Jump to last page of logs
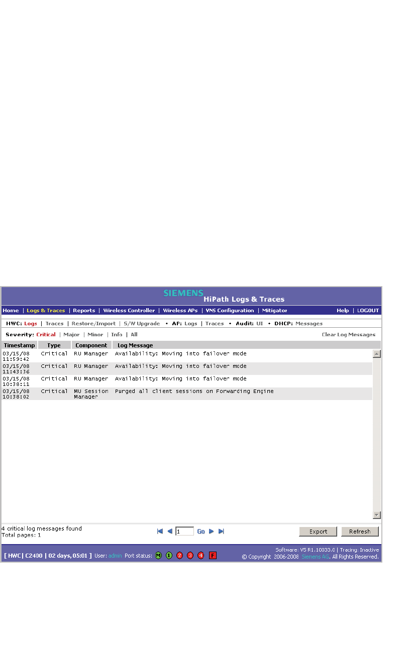 point(221,531)
